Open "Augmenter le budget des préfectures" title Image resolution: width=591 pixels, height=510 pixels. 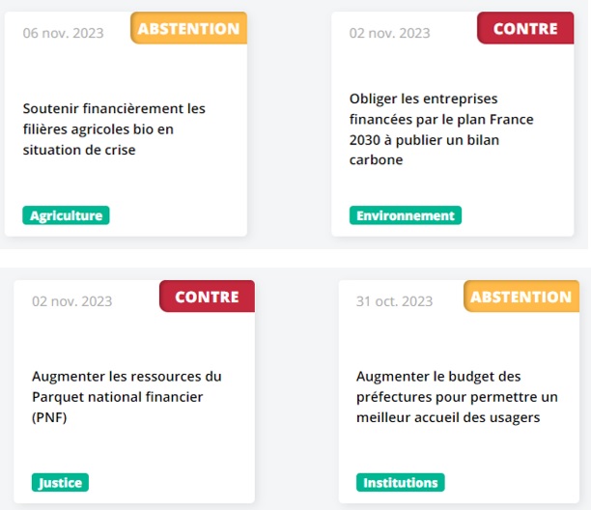(x=457, y=396)
